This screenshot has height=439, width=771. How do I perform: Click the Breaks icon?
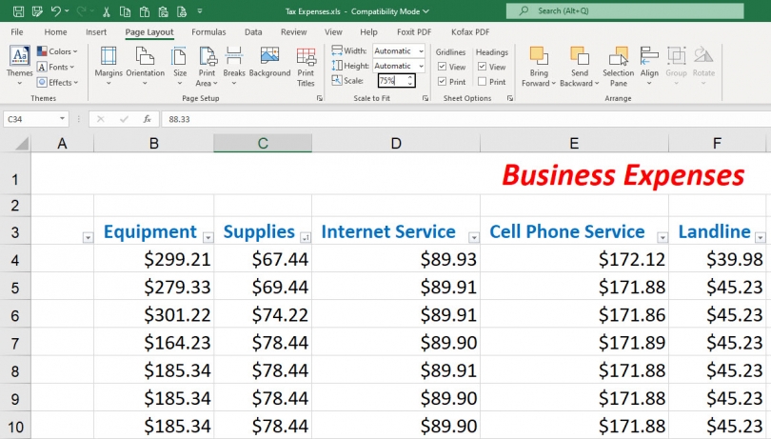234,63
